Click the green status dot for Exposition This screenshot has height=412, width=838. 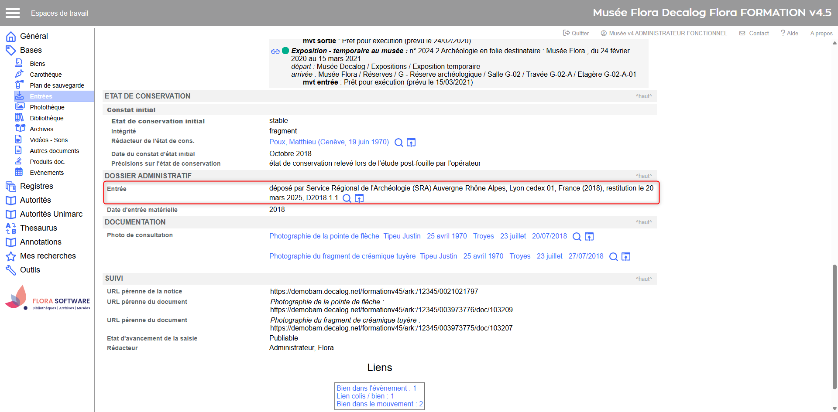(x=285, y=51)
